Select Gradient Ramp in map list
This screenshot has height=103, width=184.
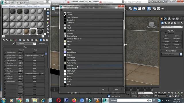tap(93, 36)
